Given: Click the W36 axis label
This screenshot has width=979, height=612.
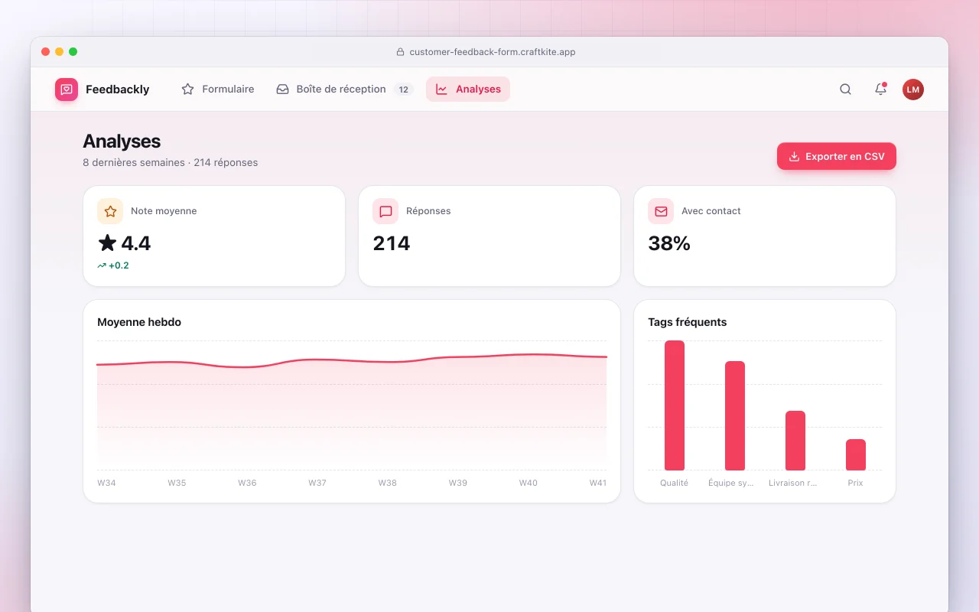Looking at the screenshot, I should (x=247, y=483).
